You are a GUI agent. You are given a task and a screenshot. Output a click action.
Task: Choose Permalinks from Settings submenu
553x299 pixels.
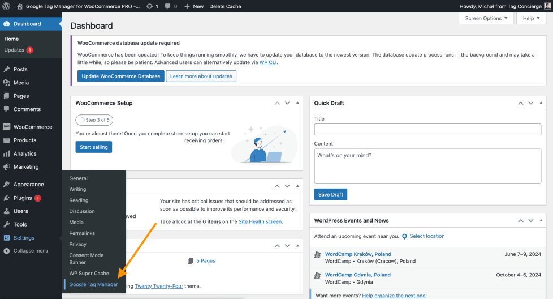tap(82, 233)
